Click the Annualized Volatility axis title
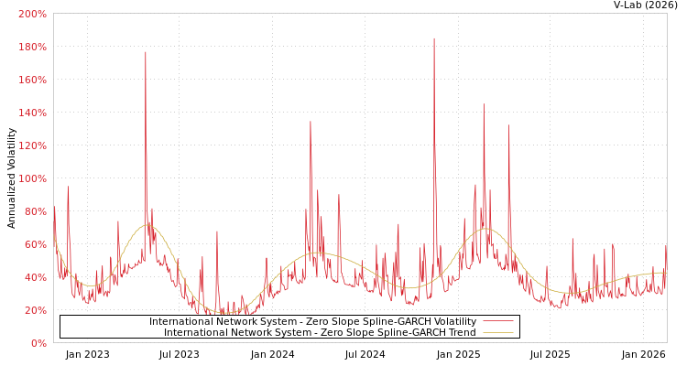 [x=11, y=178]
